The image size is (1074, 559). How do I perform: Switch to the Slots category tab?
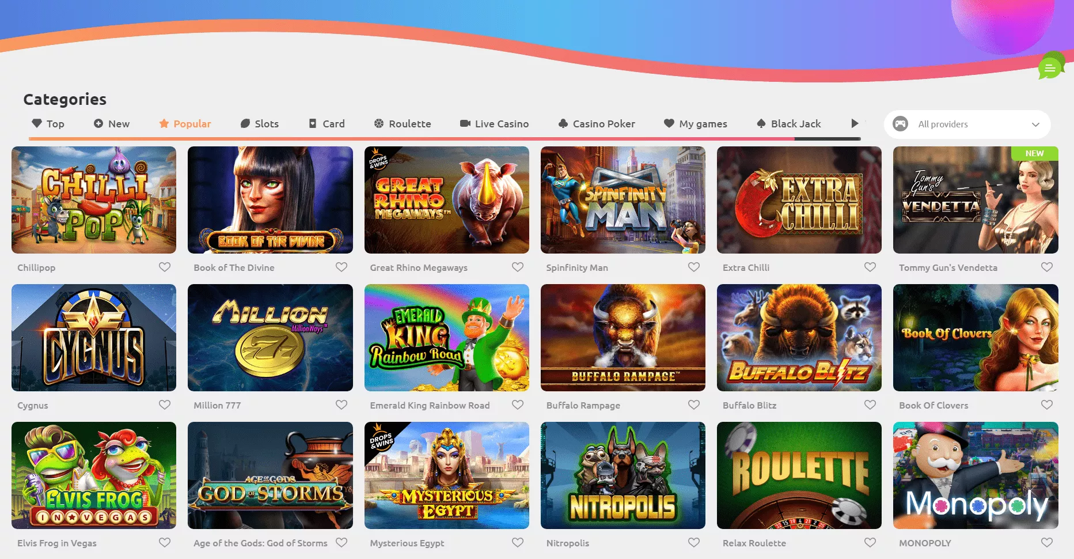tap(260, 123)
